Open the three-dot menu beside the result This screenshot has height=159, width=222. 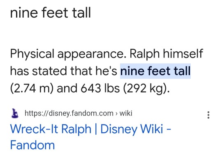click(x=208, y=115)
